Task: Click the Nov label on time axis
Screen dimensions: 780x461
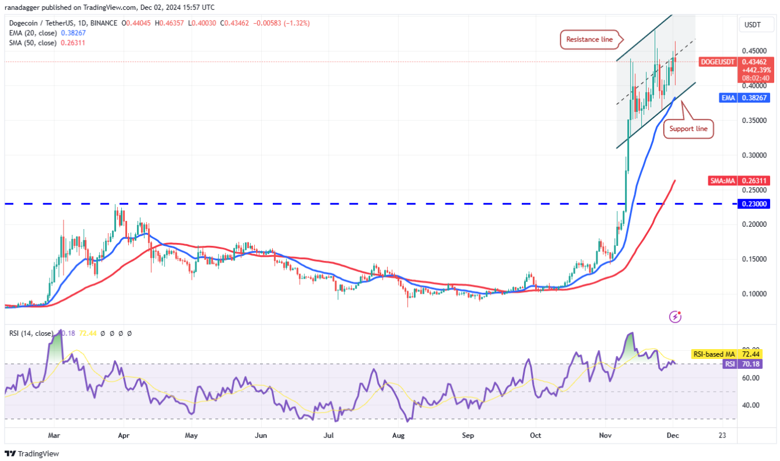Action: click(606, 435)
